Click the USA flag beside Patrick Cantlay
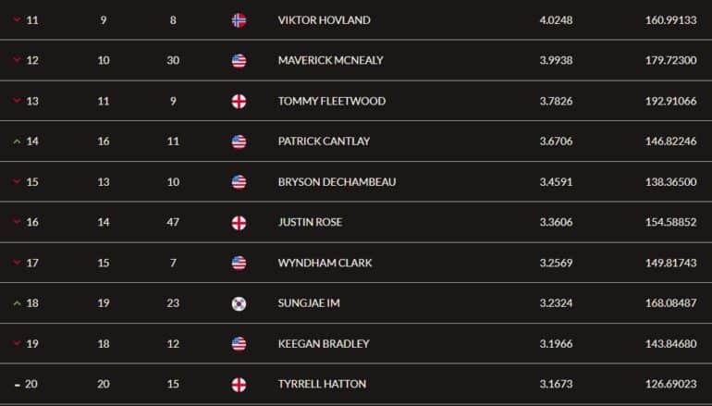Viewport: 712px width, 406px height. 239,141
